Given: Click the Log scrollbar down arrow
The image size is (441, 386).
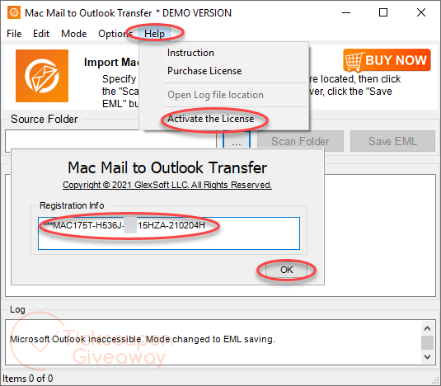Looking at the screenshot, I should tap(428, 357).
